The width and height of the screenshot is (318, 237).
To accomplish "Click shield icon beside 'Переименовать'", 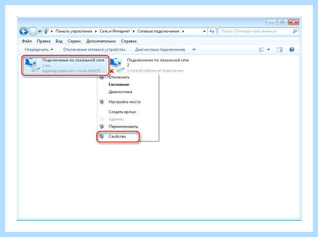I will tap(102, 126).
